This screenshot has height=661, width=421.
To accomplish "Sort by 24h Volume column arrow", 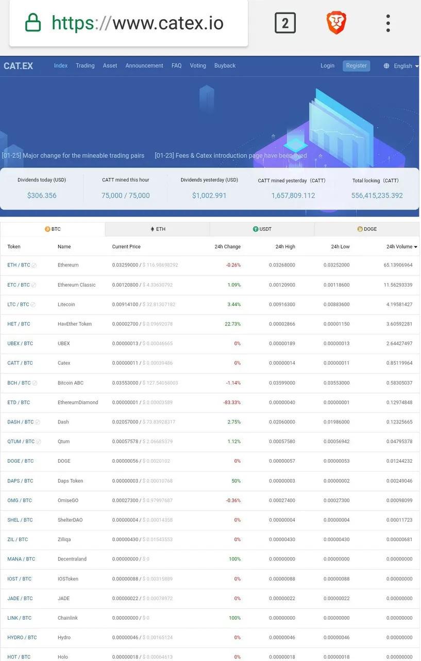I will tap(415, 247).
